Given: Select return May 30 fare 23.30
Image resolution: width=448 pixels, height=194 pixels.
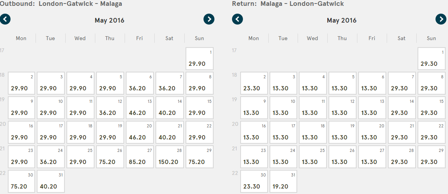Looking at the screenshot, I should 254,181.
